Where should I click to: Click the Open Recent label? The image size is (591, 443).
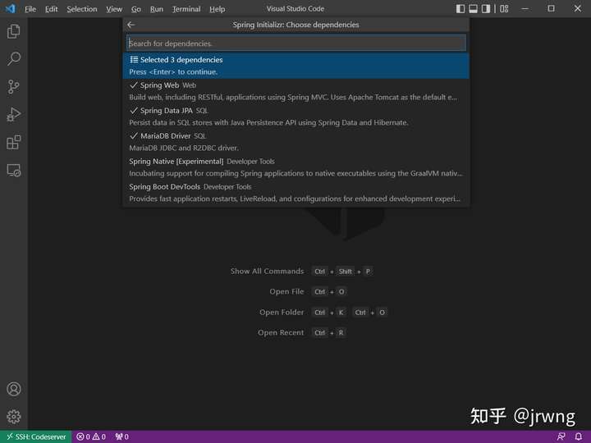[x=281, y=332]
